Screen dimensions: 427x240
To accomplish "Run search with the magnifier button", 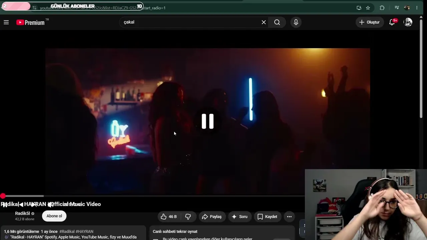I will click(277, 22).
